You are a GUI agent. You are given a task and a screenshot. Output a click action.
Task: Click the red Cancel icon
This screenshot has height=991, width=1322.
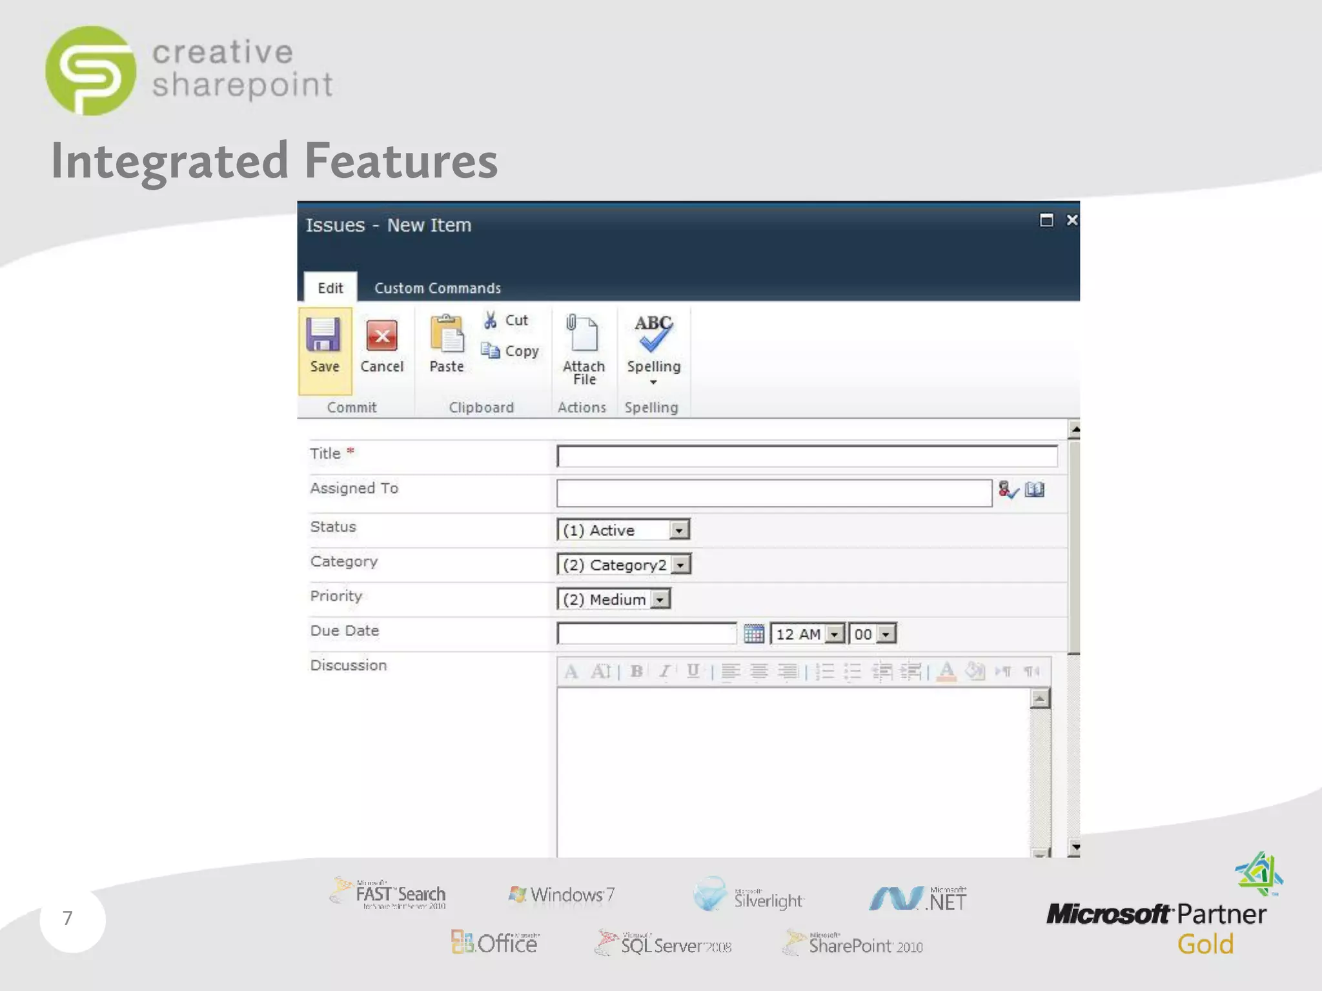click(381, 336)
